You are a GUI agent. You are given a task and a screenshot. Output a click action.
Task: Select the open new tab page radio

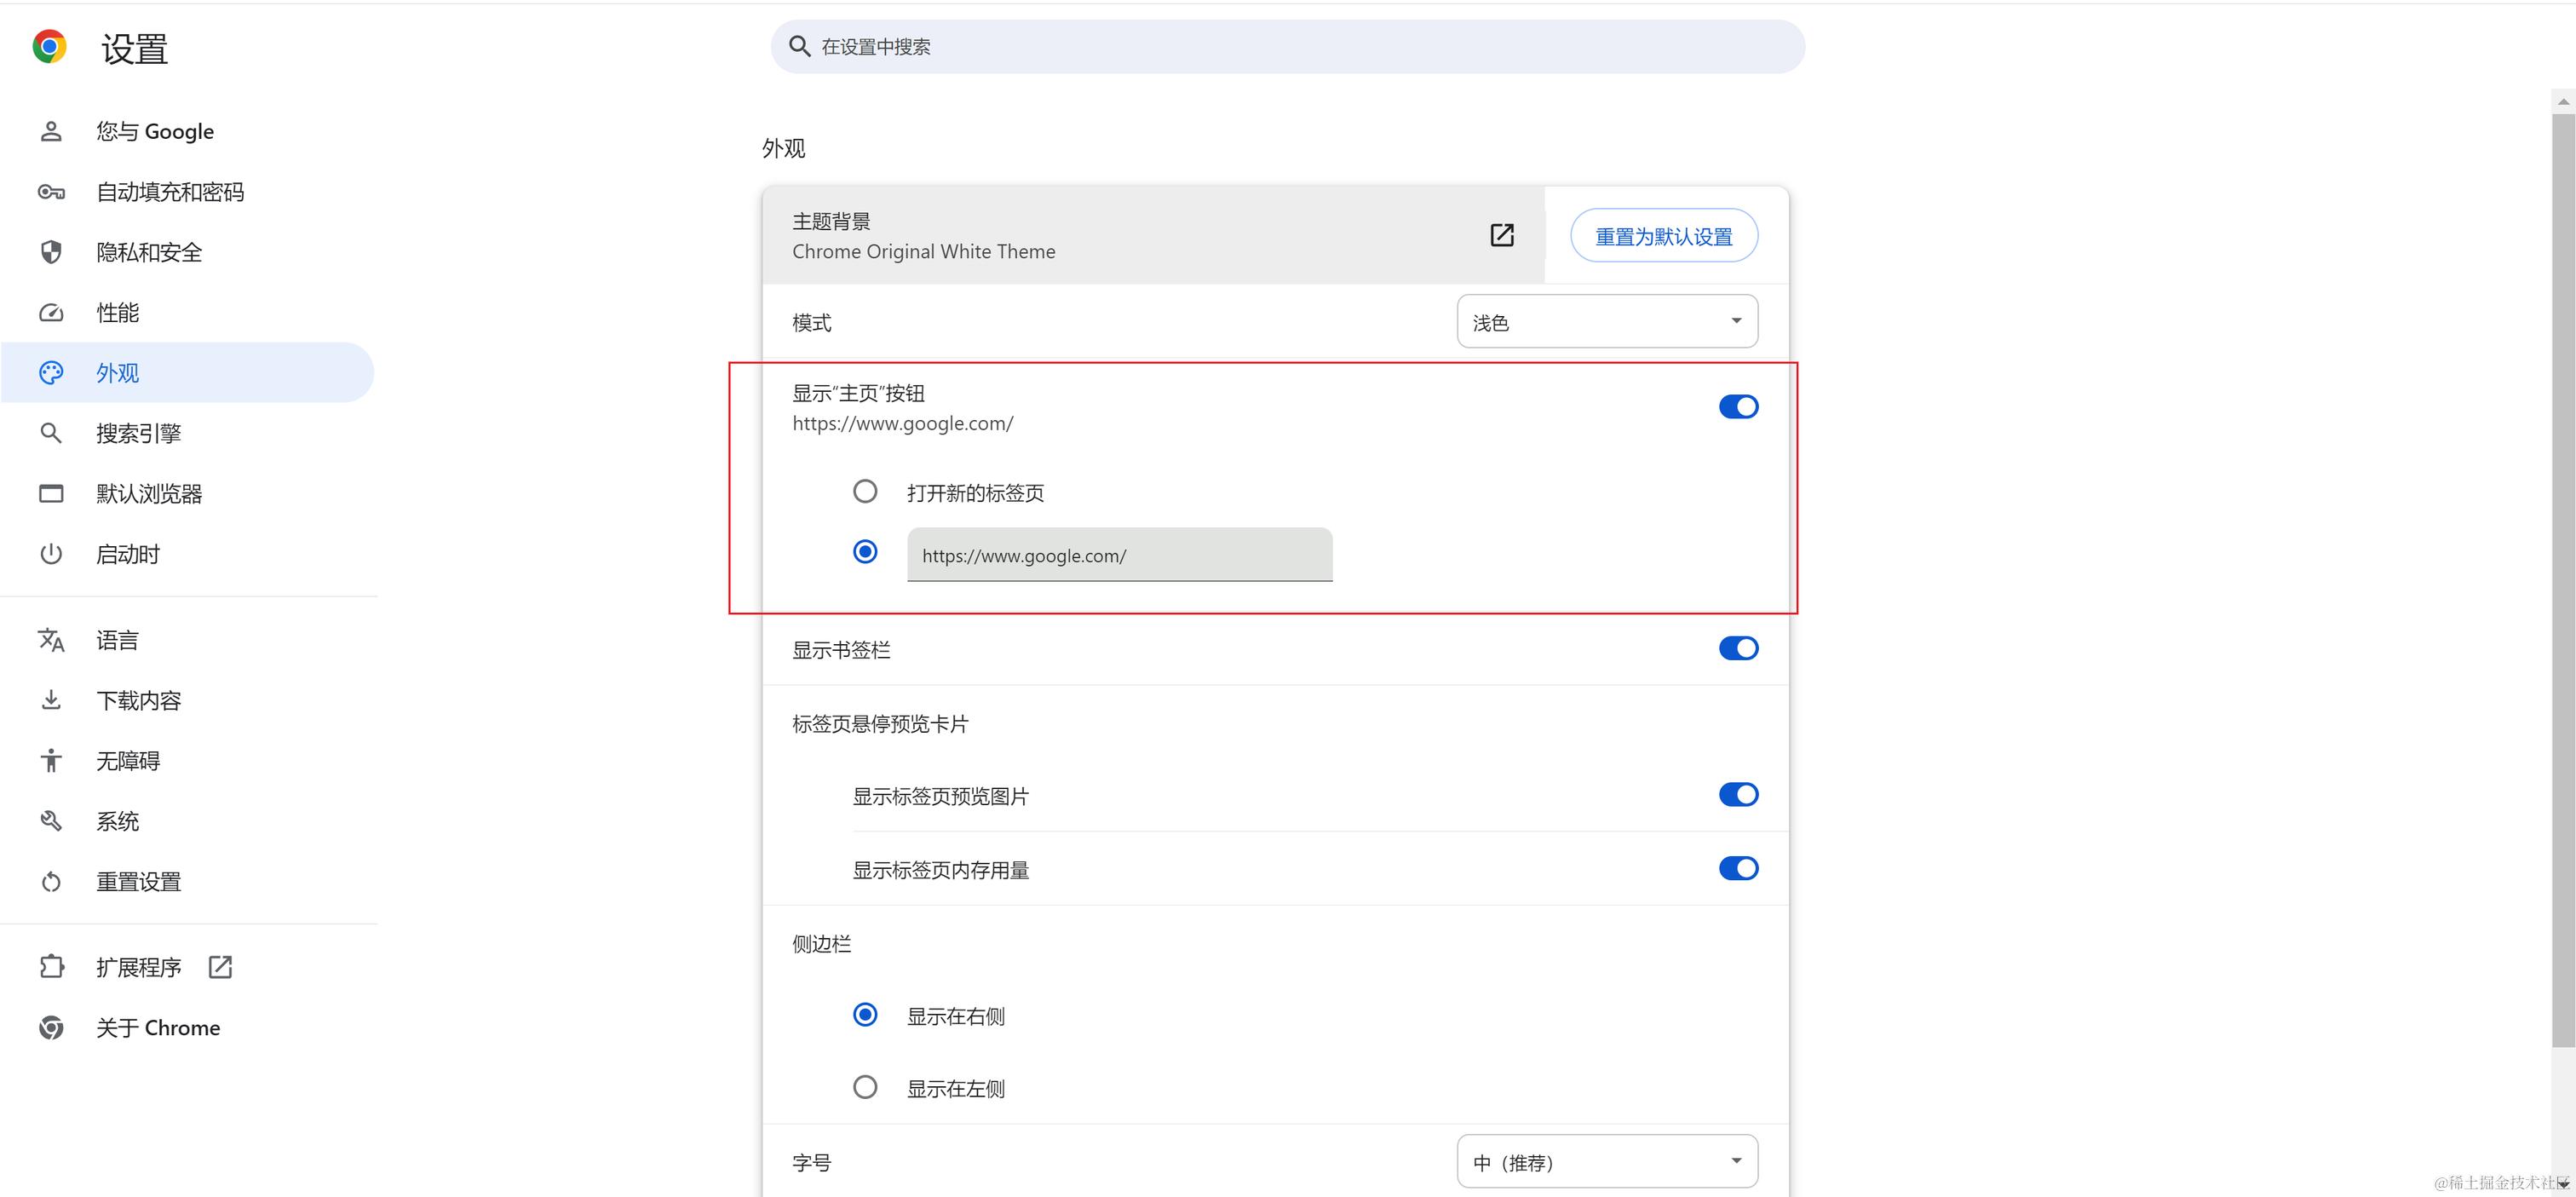pyautogui.click(x=865, y=492)
